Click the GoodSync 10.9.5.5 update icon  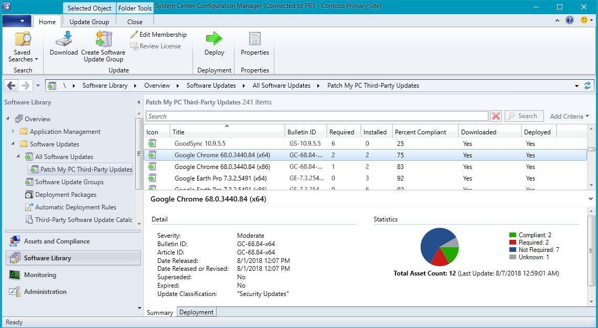(x=153, y=143)
